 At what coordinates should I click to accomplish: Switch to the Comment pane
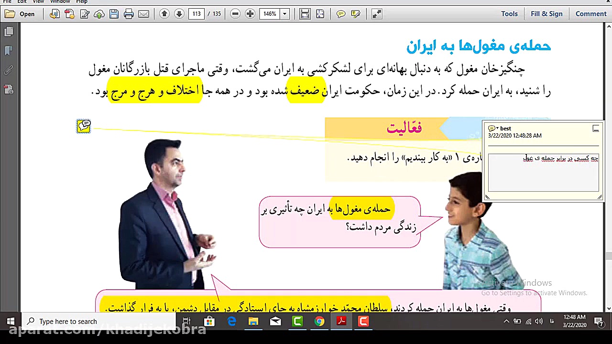(590, 13)
